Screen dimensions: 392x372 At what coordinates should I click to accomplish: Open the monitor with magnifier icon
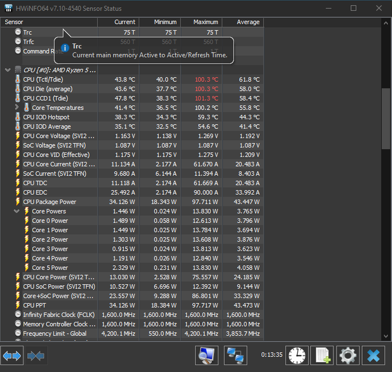tap(206, 355)
